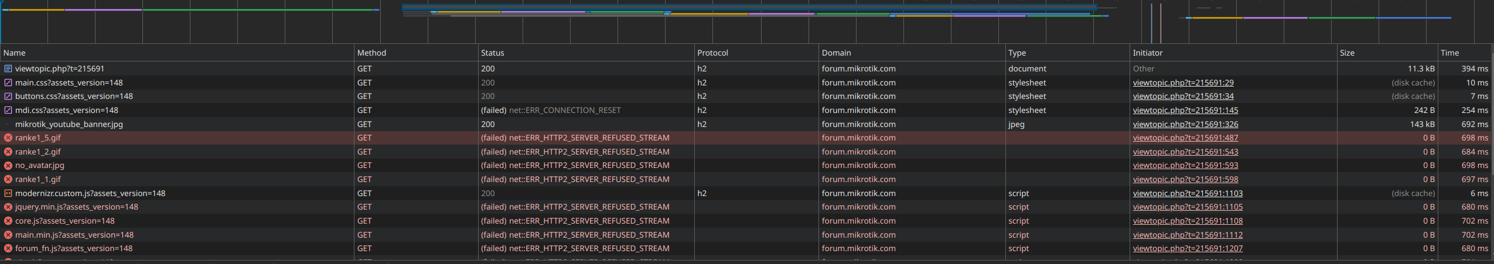
Task: Click the document icon beside viewtopic.php
Action: pos(8,68)
